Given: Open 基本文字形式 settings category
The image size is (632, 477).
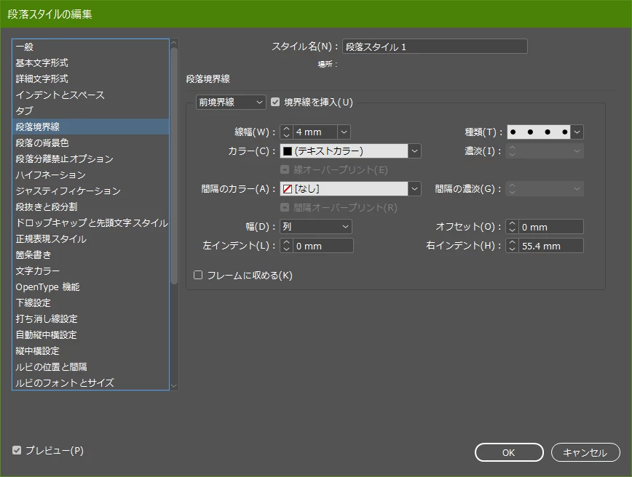Looking at the screenshot, I should click(x=91, y=63).
